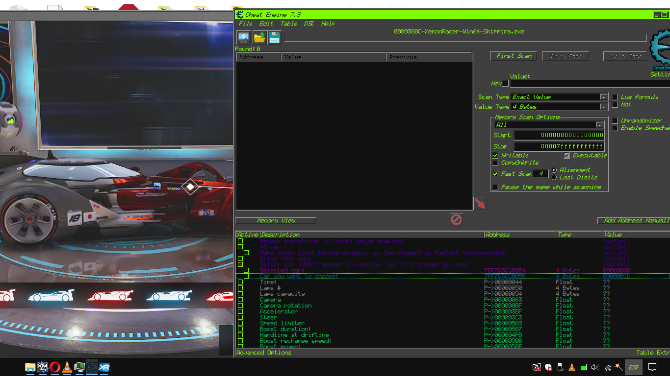Activate the Unlock everything script checkbox
This screenshot has width=670, height=376.
pos(240,241)
